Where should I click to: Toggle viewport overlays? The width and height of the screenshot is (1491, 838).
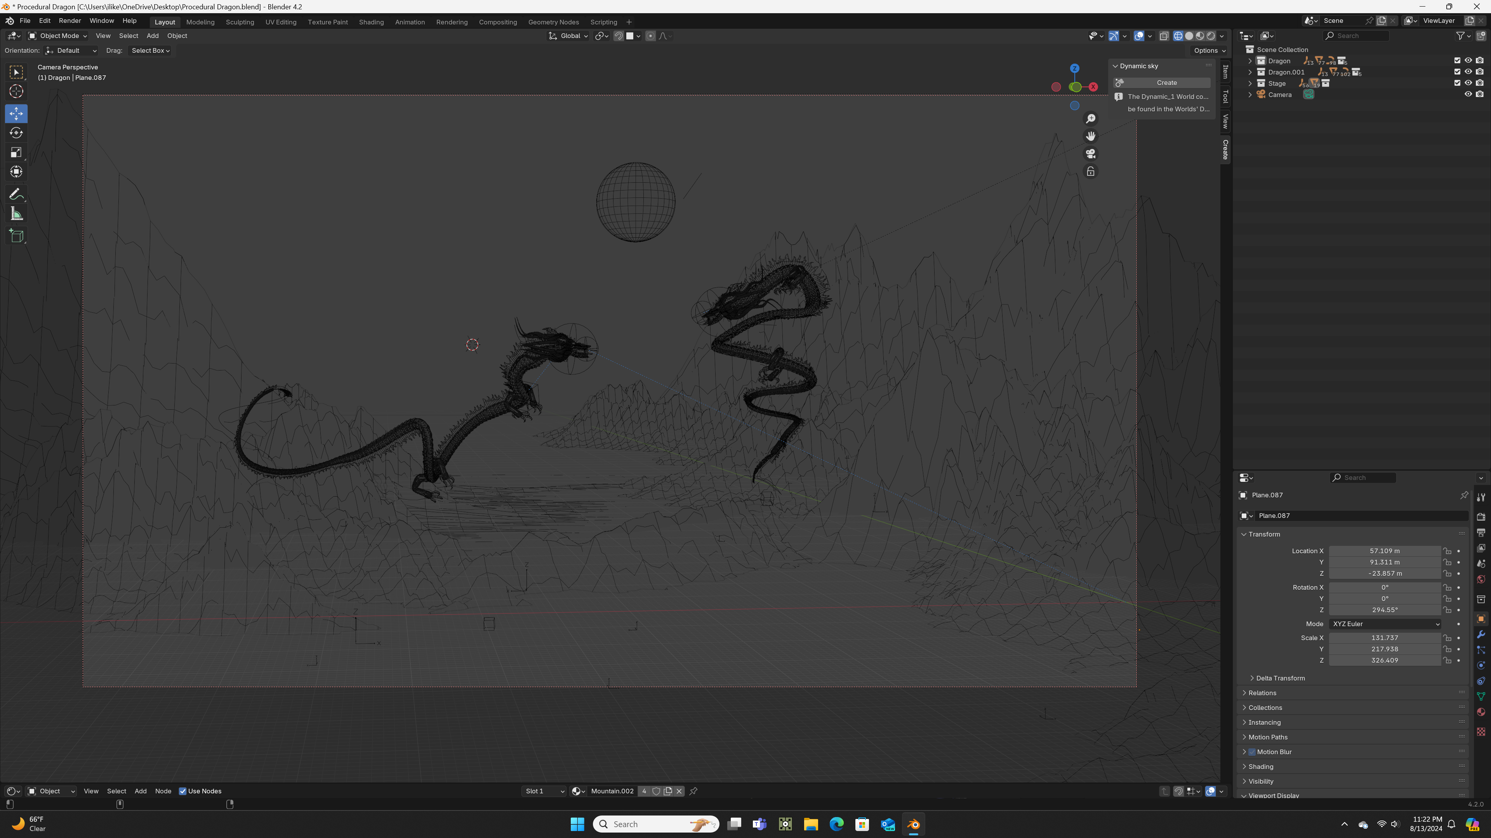1138,36
